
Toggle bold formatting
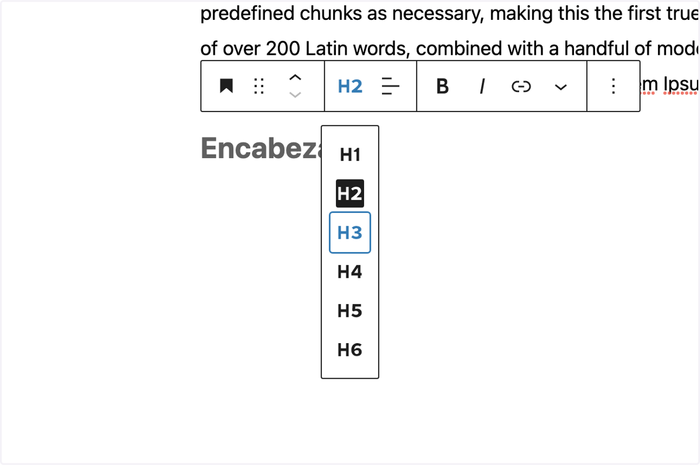(x=443, y=86)
